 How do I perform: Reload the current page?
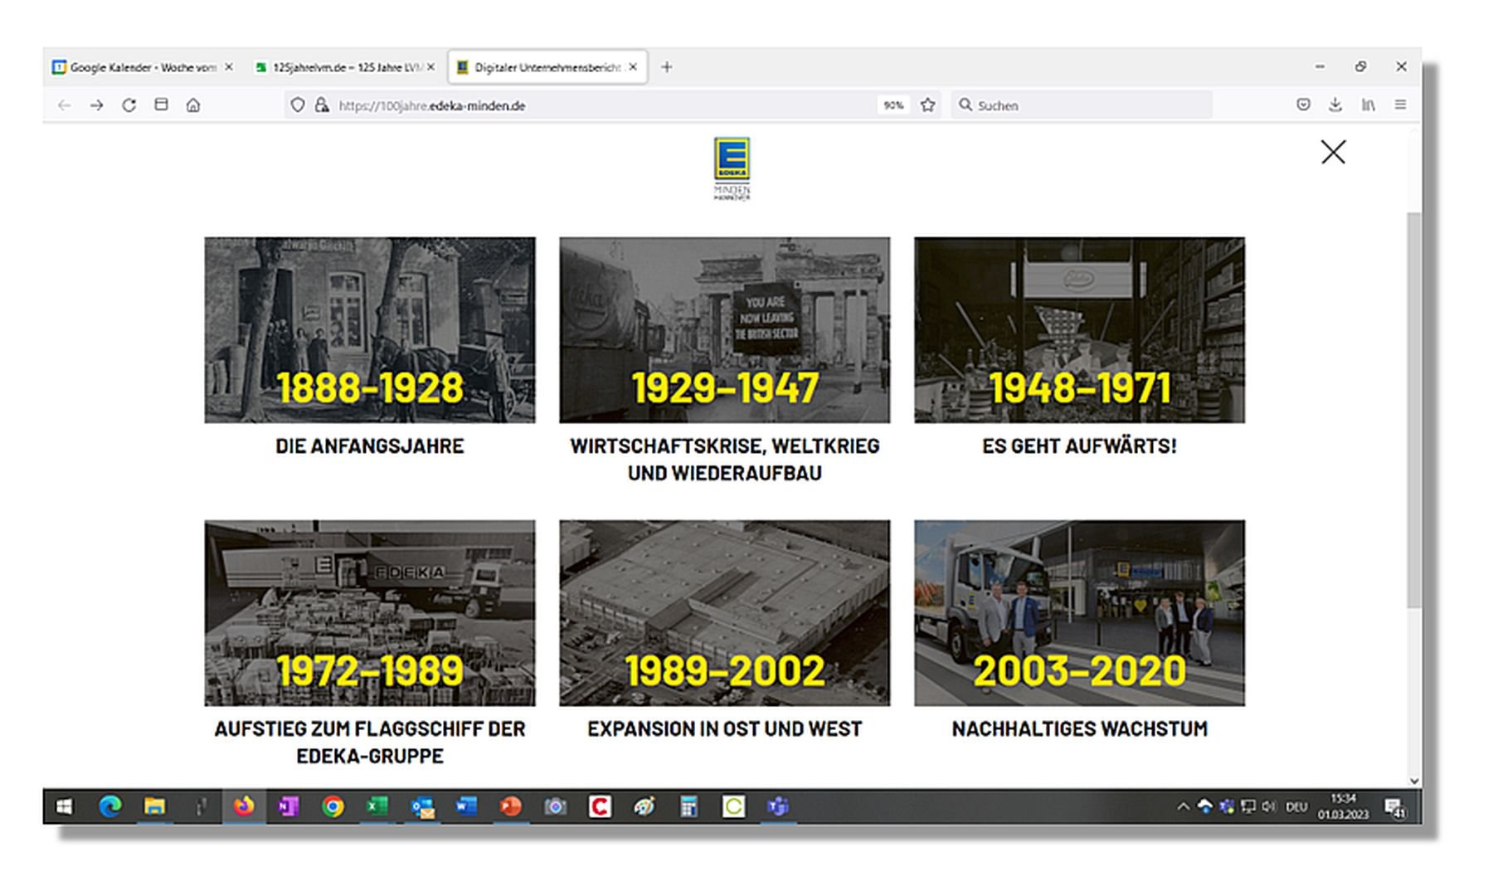[129, 105]
